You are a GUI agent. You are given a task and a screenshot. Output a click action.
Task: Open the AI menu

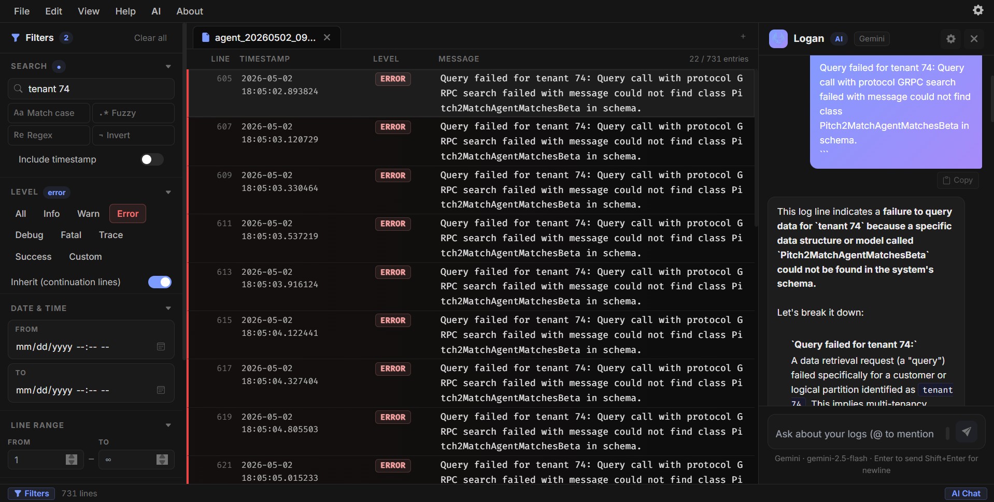click(x=156, y=11)
